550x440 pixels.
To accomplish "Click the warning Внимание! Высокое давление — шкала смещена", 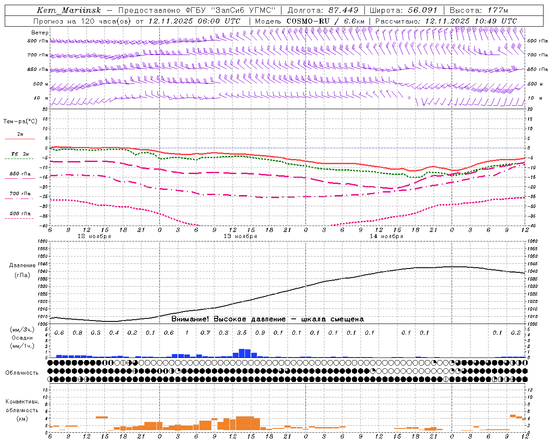I will click(268, 319).
